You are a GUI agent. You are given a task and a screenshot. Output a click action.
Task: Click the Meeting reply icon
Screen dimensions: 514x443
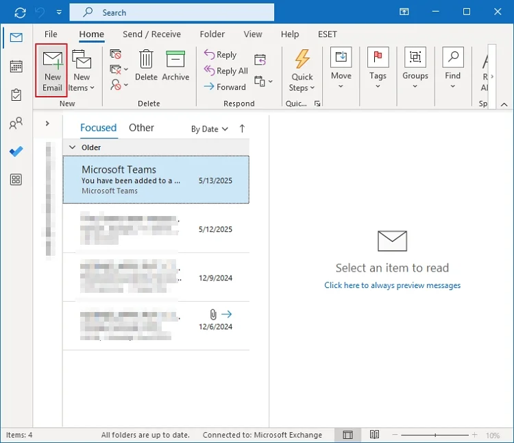(x=260, y=60)
